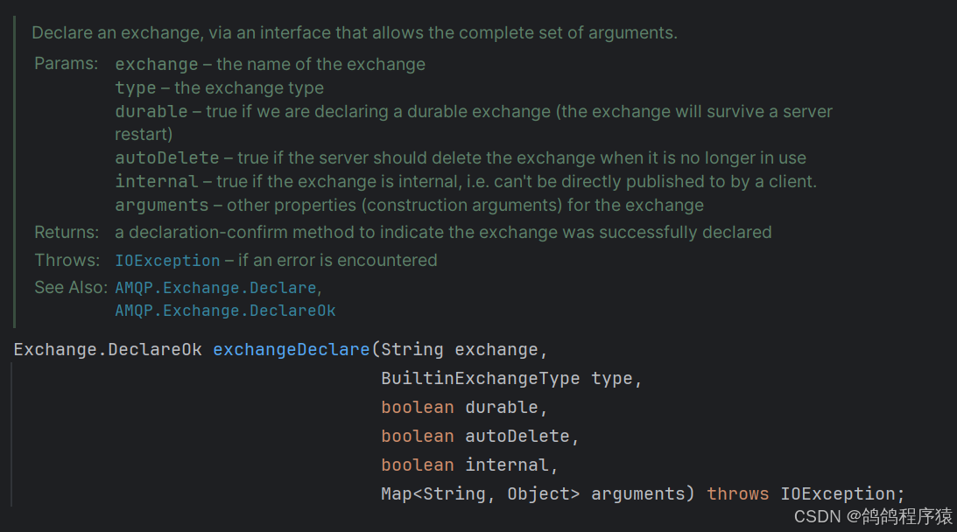Click 'arguments' param name in Javadoc
Viewport: 957px width, 532px height.
(162, 205)
